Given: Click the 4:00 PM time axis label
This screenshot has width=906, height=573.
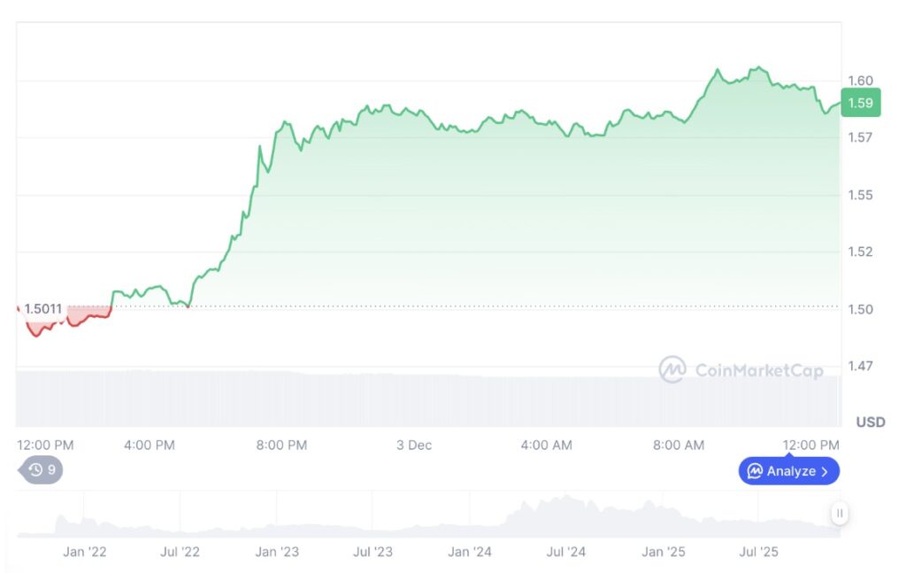Looking at the screenshot, I should (150, 445).
